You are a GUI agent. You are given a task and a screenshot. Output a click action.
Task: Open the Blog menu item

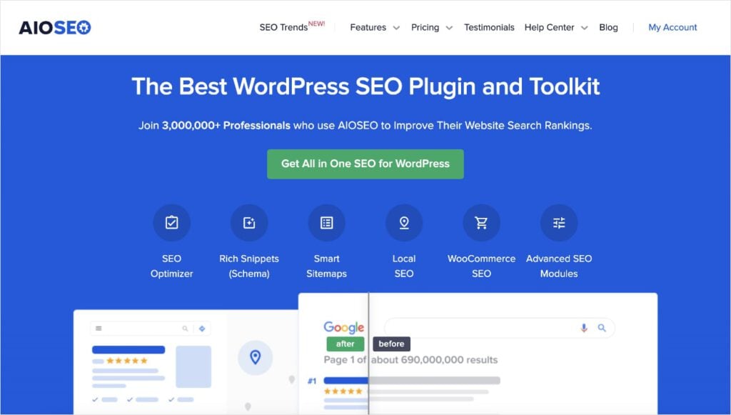click(608, 27)
